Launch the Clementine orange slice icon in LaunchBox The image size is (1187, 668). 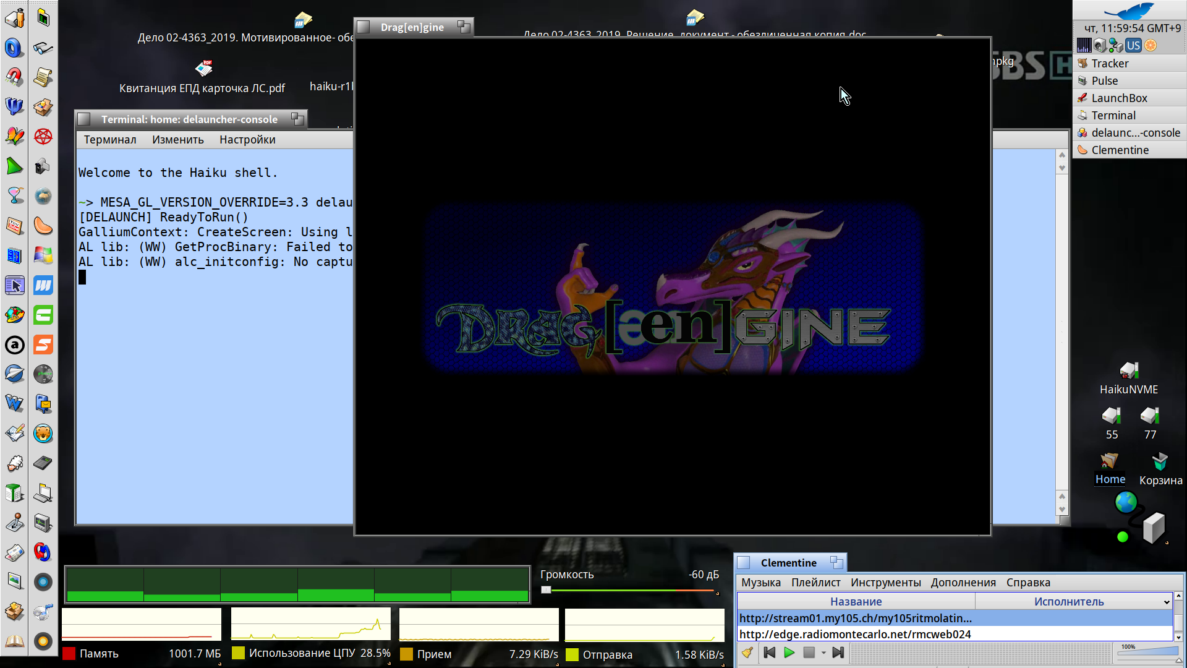(43, 226)
